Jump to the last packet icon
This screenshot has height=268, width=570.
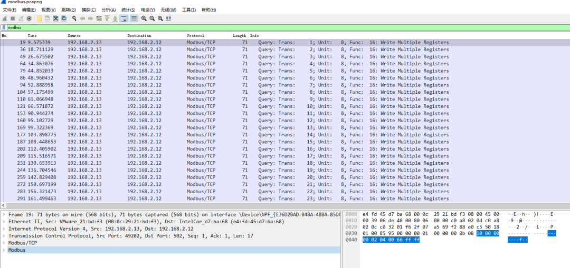(x=115, y=18)
